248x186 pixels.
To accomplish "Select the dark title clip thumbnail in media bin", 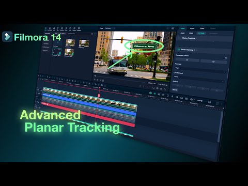I will tap(57, 51).
